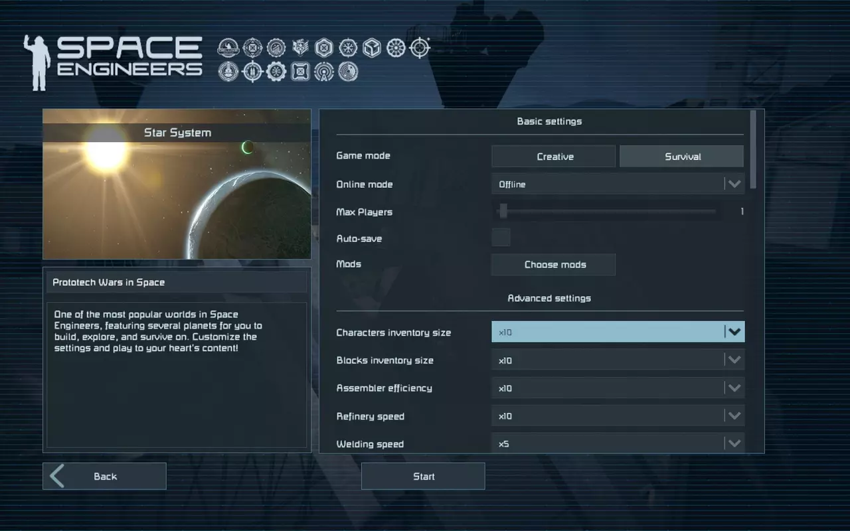Click the Max Players value '1'
Viewport: 850px width, 531px height.
(742, 212)
